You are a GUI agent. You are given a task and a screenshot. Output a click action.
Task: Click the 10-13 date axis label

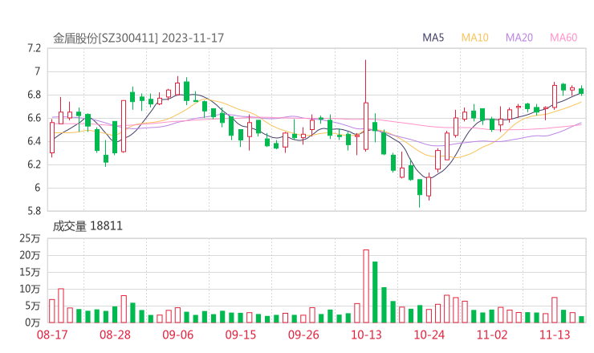tap(366, 335)
